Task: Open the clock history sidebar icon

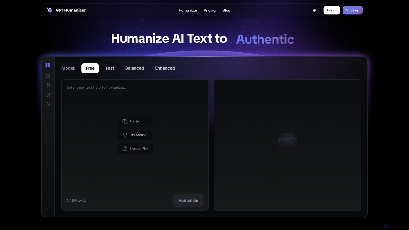Action: coord(48,104)
